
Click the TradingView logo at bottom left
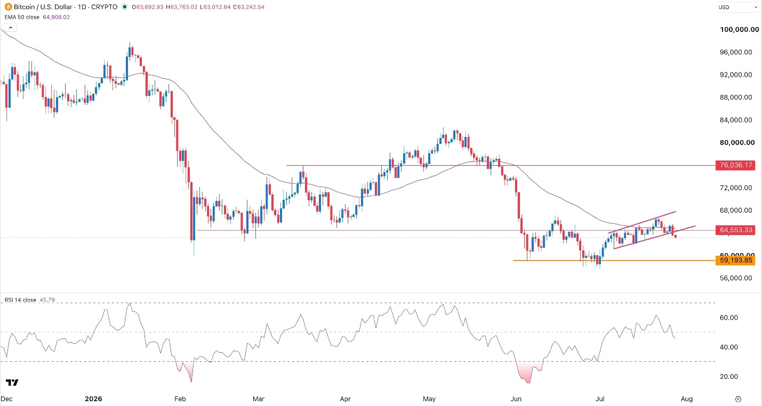pyautogui.click(x=12, y=383)
